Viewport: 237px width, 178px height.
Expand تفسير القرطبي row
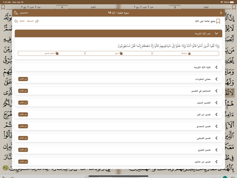[118, 138]
